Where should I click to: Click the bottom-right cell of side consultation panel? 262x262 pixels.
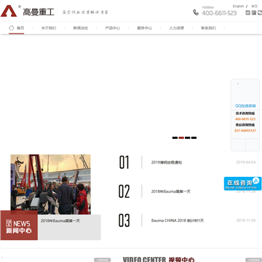tap(253, 145)
